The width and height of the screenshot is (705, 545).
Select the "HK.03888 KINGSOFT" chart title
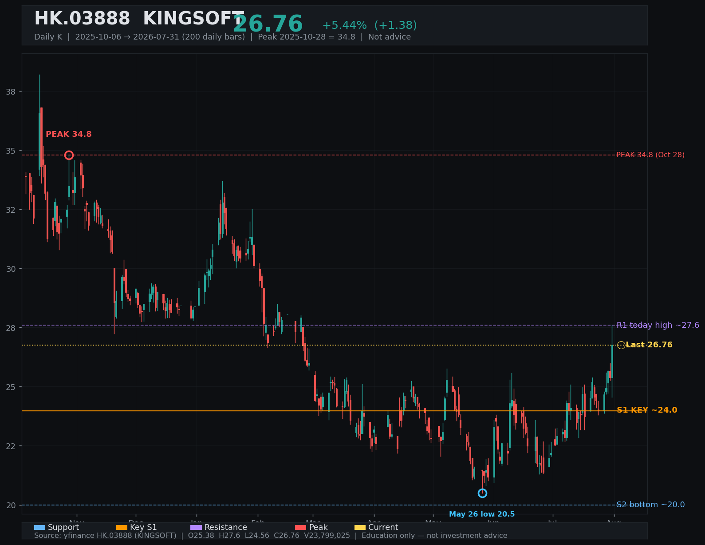coord(139,19)
